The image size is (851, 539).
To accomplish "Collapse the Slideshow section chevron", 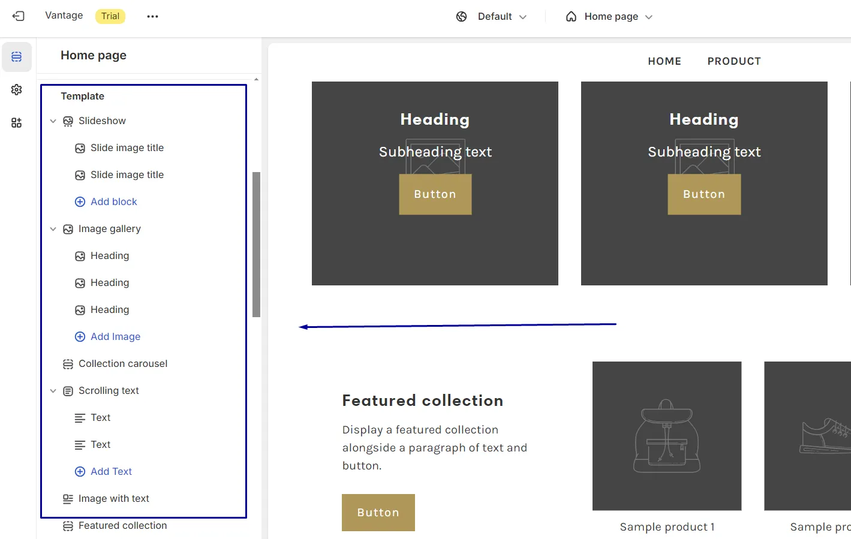I will click(x=53, y=121).
